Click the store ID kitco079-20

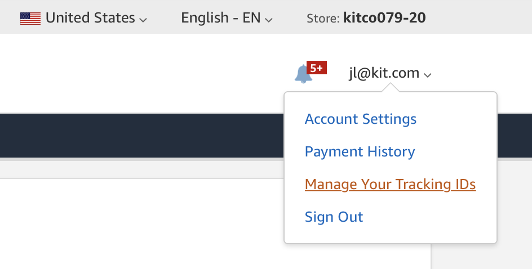[384, 18]
